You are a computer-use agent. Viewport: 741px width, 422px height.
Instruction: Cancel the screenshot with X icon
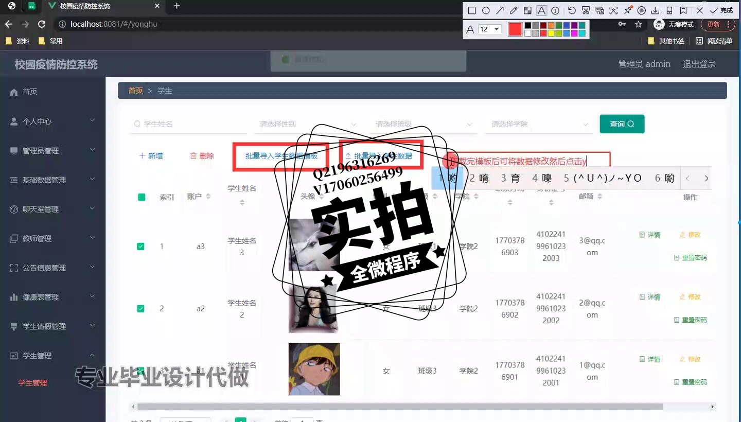pos(700,10)
